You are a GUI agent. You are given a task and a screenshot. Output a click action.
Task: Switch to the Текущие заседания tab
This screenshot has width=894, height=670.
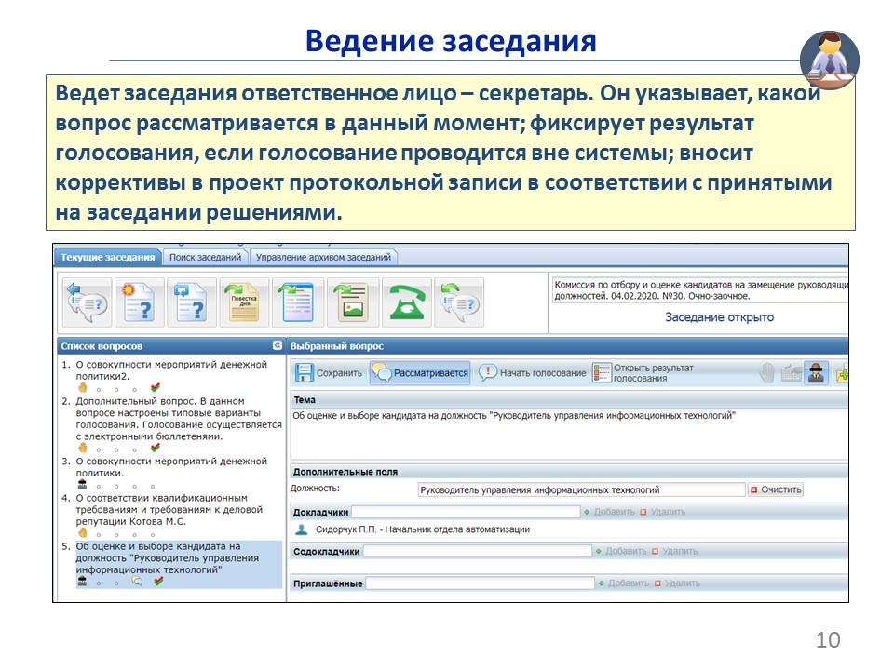(108, 258)
